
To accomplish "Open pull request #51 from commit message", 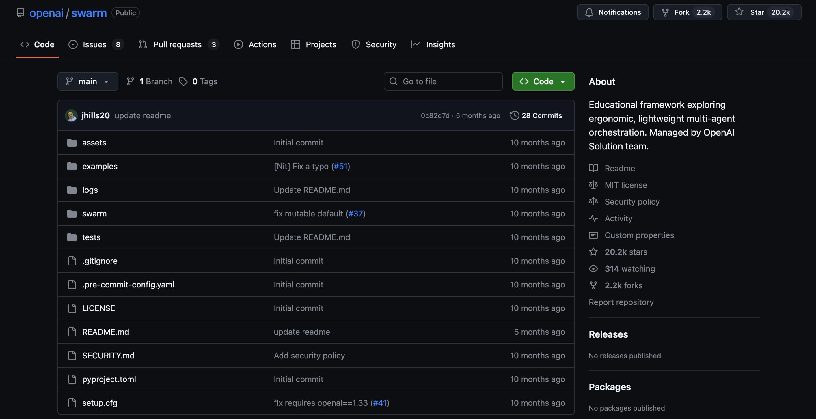I will [340, 166].
